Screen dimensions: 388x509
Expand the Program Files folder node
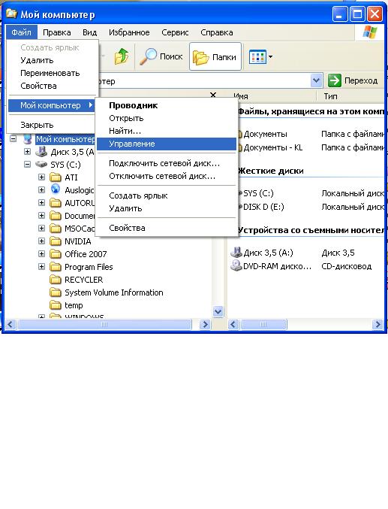pyautogui.click(x=41, y=267)
